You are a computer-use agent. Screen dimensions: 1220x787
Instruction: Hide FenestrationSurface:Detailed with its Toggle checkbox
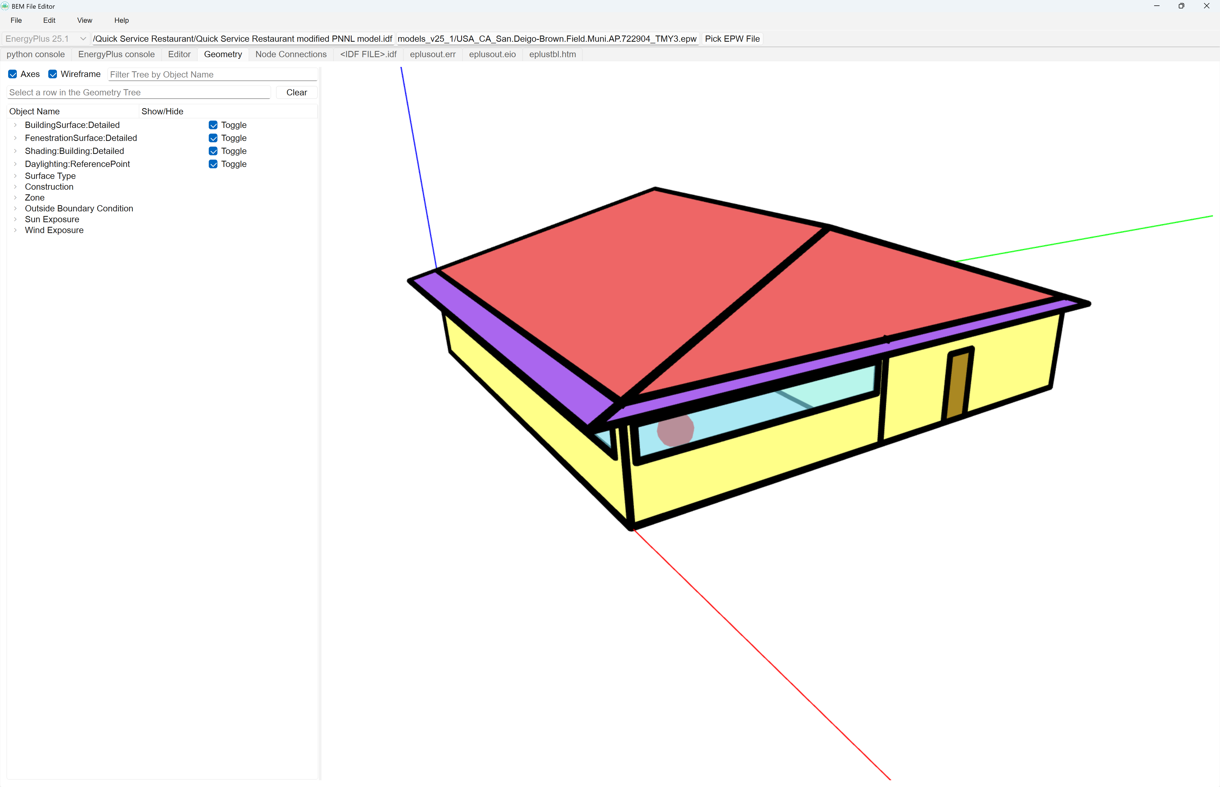tap(213, 138)
